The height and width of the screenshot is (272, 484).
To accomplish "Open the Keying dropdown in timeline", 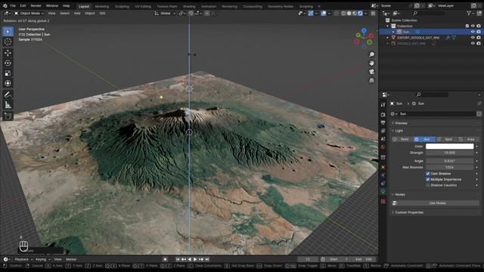I will (x=42, y=259).
